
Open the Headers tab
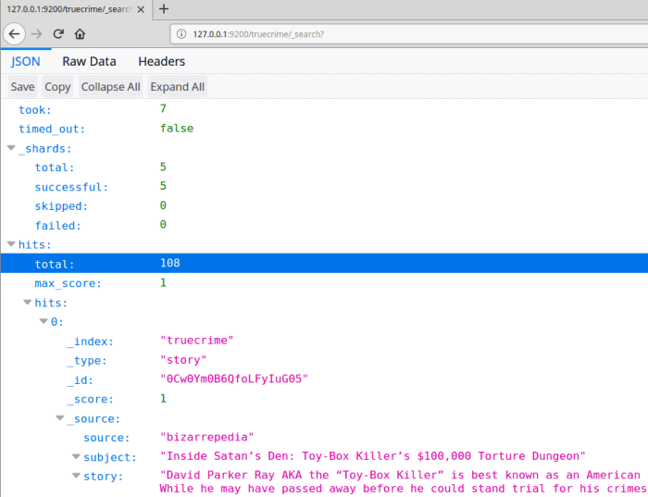(x=161, y=61)
